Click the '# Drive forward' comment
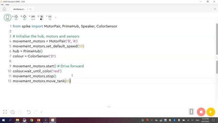 coord(71,66)
